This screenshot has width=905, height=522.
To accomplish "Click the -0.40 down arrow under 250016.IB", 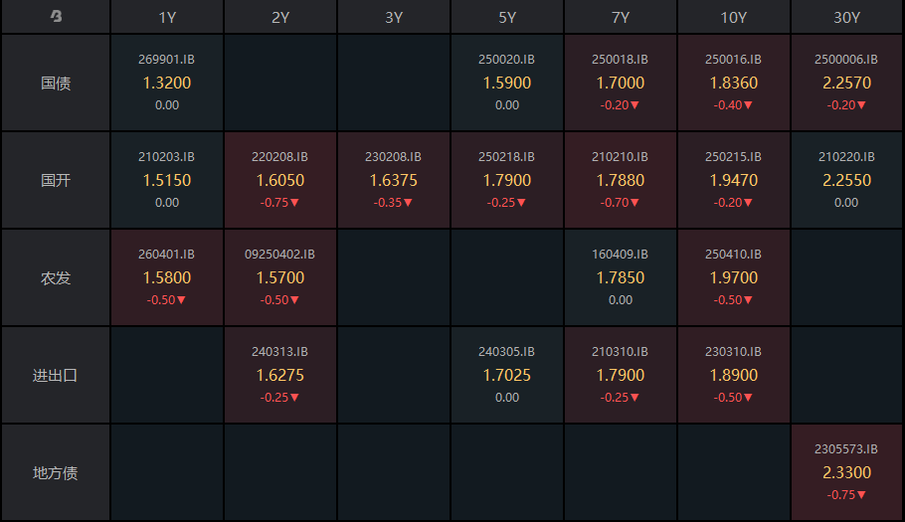I will [x=748, y=105].
